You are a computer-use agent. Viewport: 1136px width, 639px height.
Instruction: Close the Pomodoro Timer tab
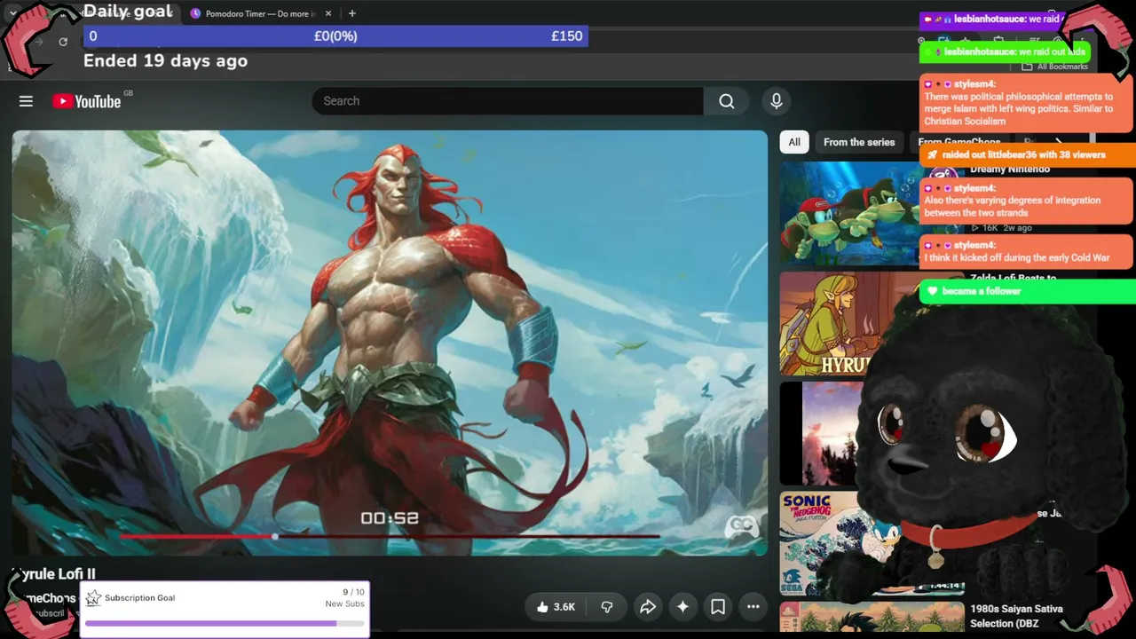coord(328,13)
